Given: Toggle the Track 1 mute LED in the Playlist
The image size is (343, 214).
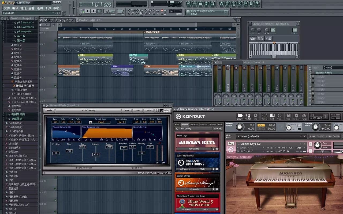Looking at the screenshot, I should (55, 40).
